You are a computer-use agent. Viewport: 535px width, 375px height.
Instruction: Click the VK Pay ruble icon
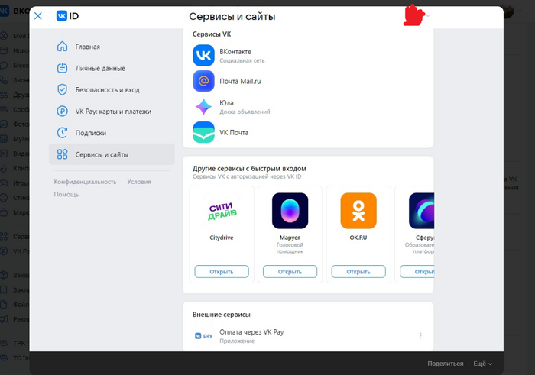(x=62, y=112)
